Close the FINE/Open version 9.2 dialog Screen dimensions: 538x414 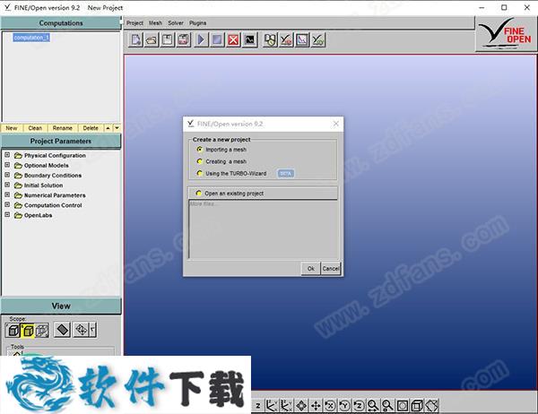336,124
